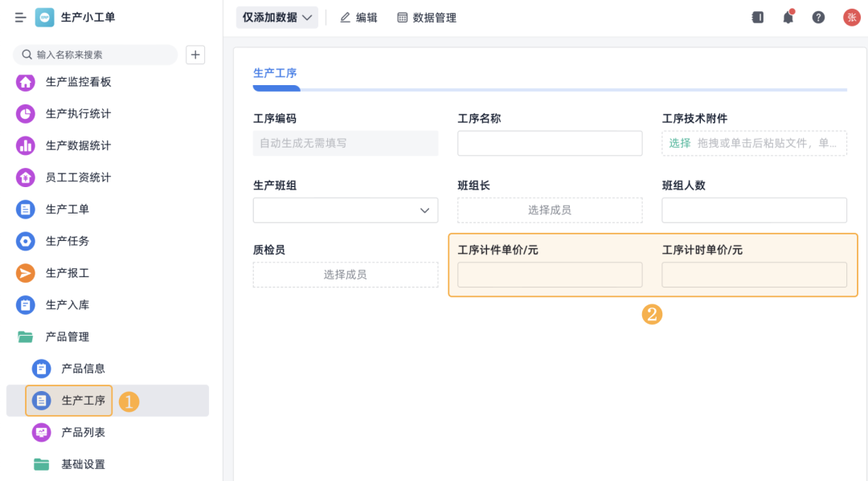This screenshot has width=868, height=481.
Task: Click the 基础设置 folder icon
Action: pos(42,464)
